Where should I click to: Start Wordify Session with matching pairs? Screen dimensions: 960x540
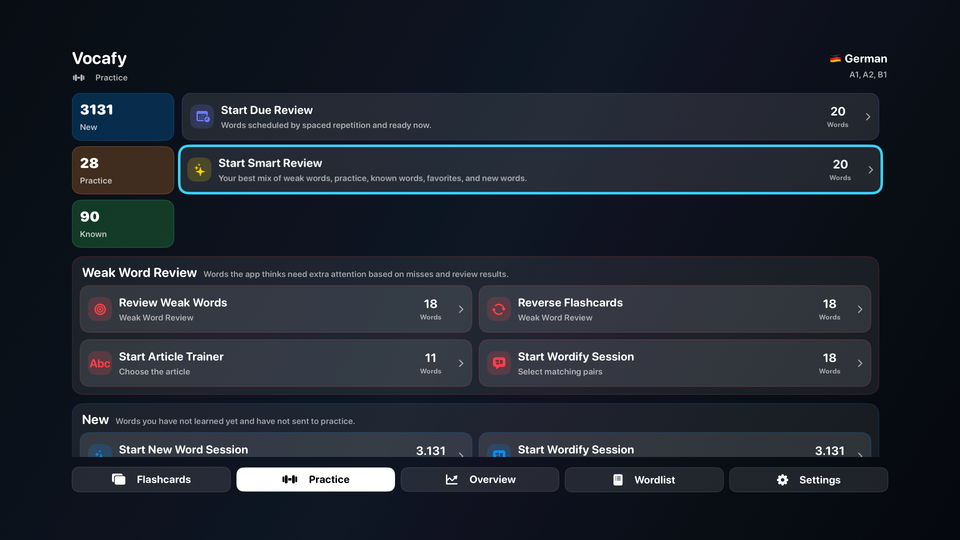675,363
